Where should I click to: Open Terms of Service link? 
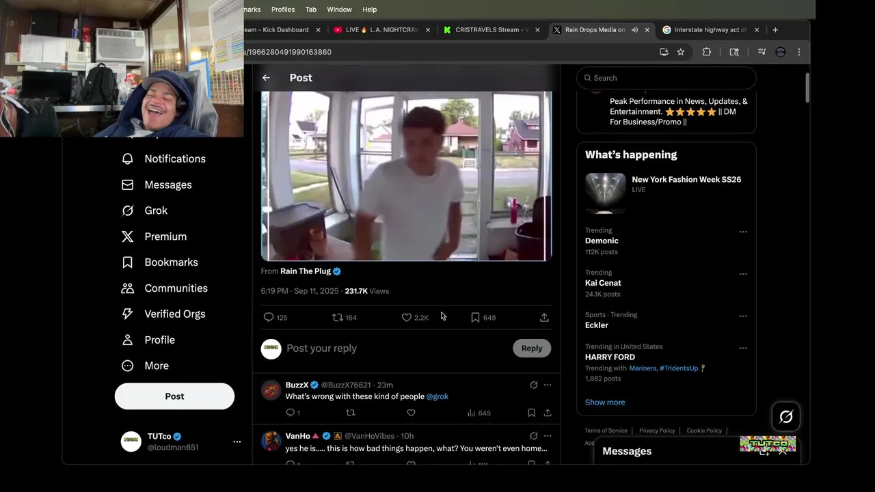(606, 430)
